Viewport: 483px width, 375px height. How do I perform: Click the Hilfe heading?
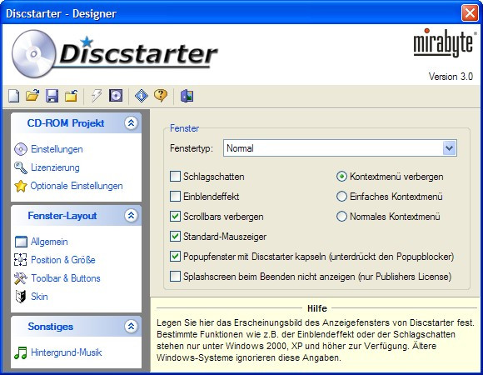317,308
